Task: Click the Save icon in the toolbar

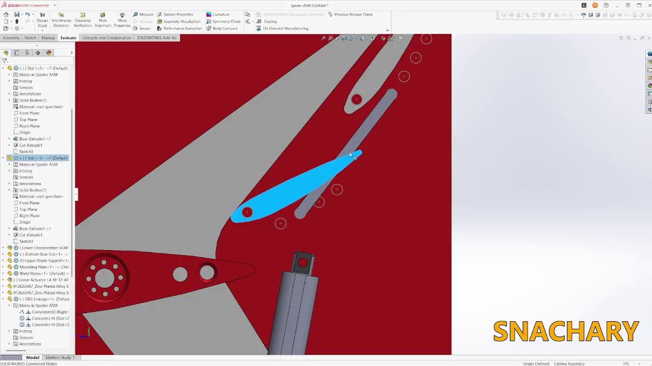Action: [x=17, y=15]
